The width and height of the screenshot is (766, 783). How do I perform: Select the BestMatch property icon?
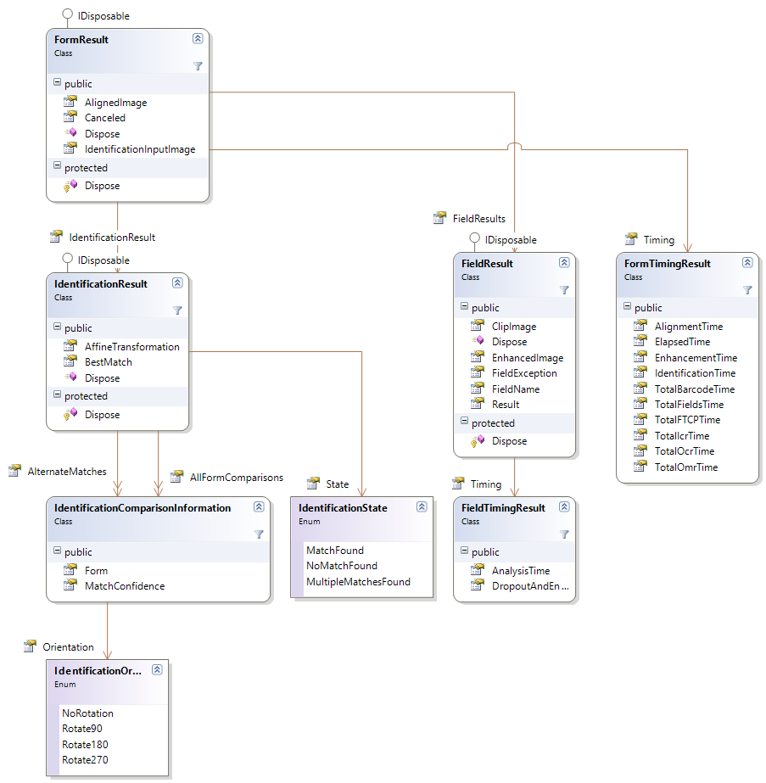point(70,361)
